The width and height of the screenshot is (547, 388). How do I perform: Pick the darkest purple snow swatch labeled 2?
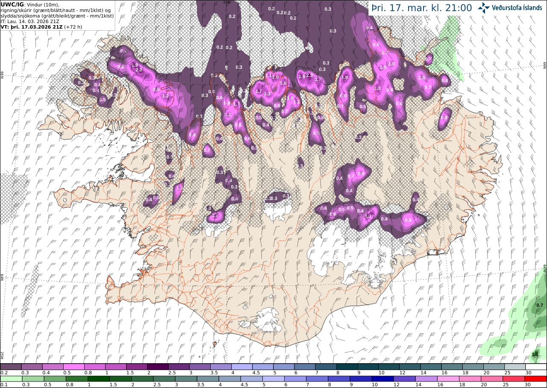158,367
